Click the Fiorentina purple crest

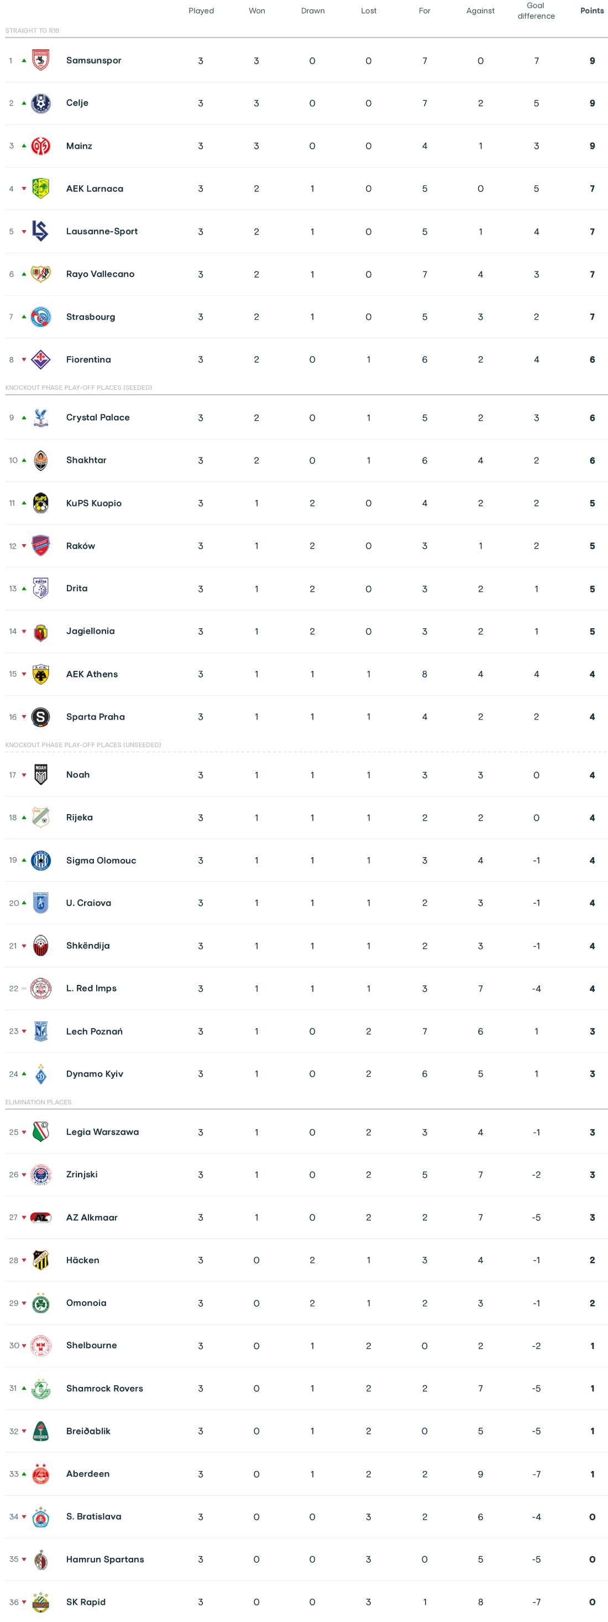pos(40,359)
